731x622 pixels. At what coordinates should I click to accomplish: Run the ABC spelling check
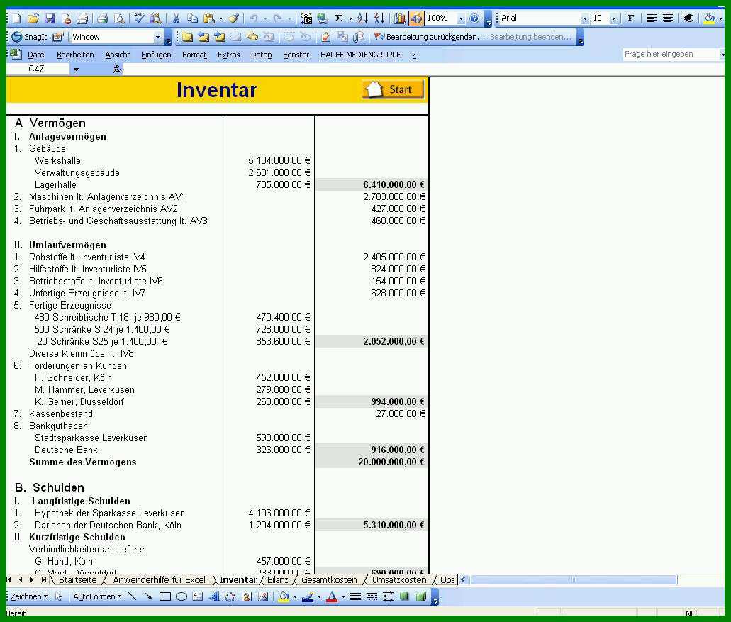[x=139, y=18]
